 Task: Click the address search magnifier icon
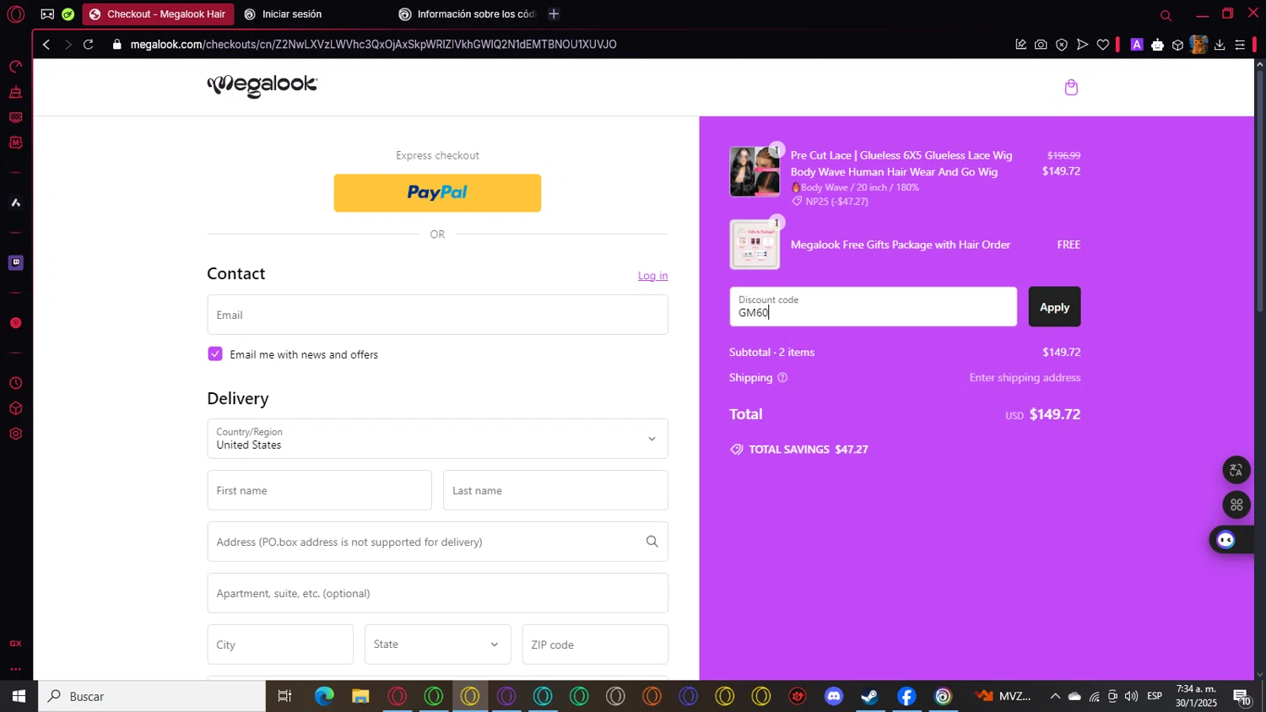652,542
